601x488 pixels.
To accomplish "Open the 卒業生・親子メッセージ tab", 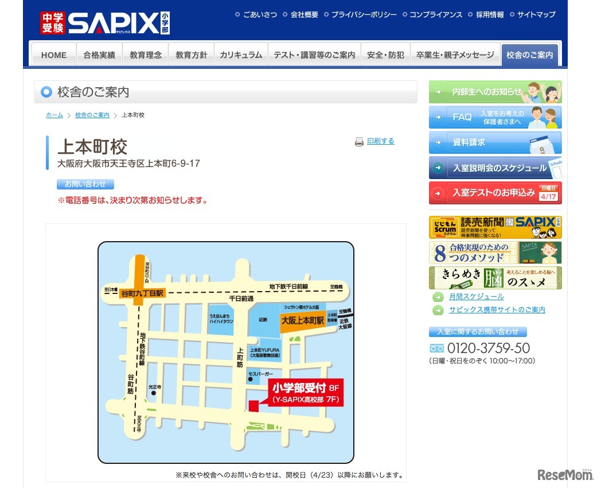I will [x=455, y=55].
